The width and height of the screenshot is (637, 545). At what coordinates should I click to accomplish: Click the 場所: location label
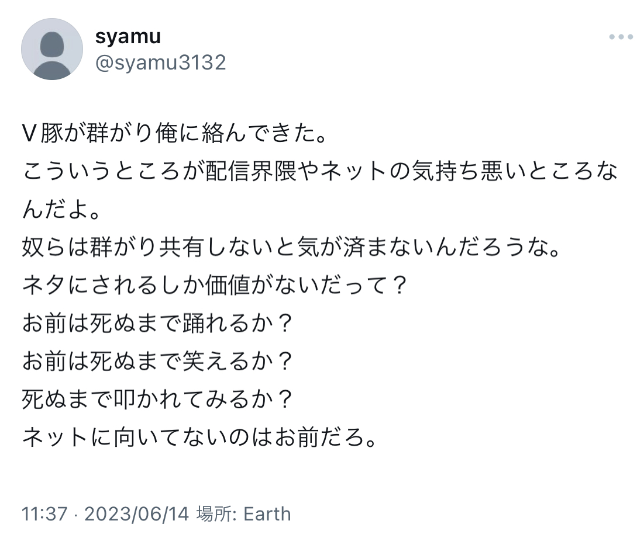[216, 514]
